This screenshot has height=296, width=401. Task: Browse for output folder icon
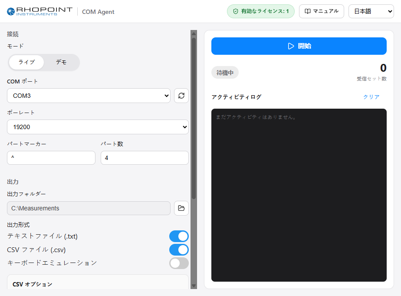[181, 208]
